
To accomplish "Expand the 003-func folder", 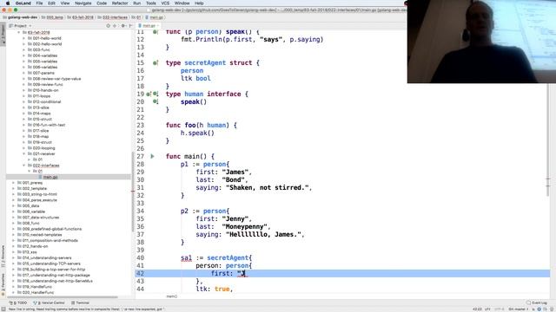I will pos(24,50).
